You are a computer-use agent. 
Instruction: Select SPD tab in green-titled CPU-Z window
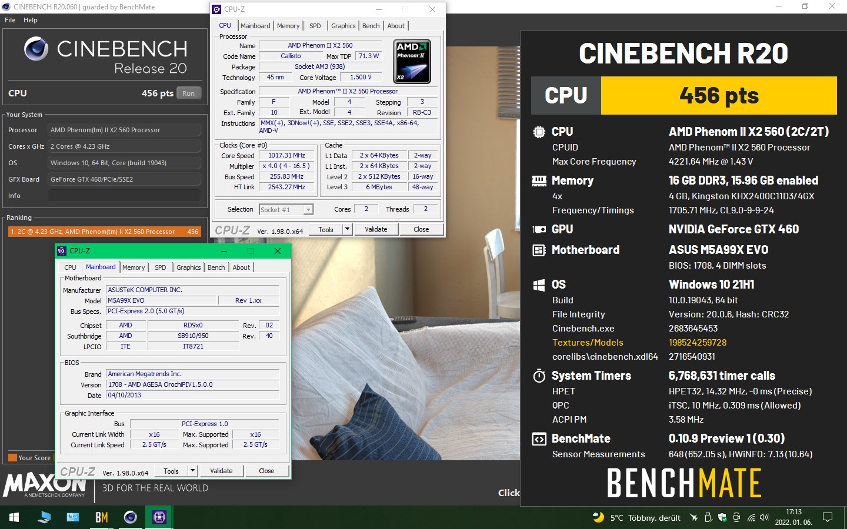pyautogui.click(x=161, y=267)
